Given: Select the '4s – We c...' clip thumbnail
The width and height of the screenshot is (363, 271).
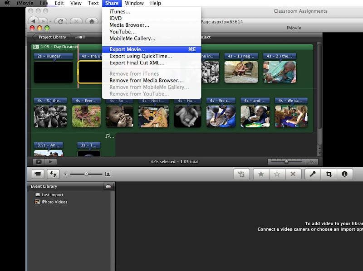Looking at the screenshot, I should coord(221,116).
